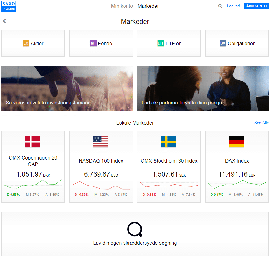The width and height of the screenshot is (270, 258).
Task: Click the Å -11.45% yearly change
Action: click(256, 195)
